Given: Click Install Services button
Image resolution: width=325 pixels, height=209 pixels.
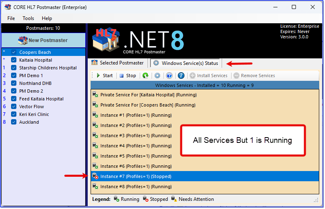Looking at the screenshot, I should point(209,76).
